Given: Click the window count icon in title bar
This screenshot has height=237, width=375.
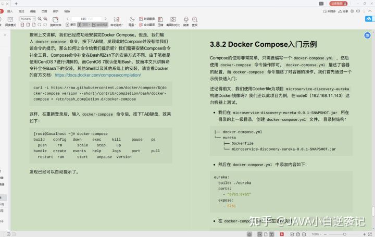Looking at the screenshot, I should (321, 3).
